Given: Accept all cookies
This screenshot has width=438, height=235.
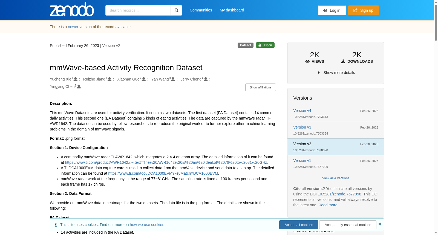Looking at the screenshot, I should coord(299,225).
